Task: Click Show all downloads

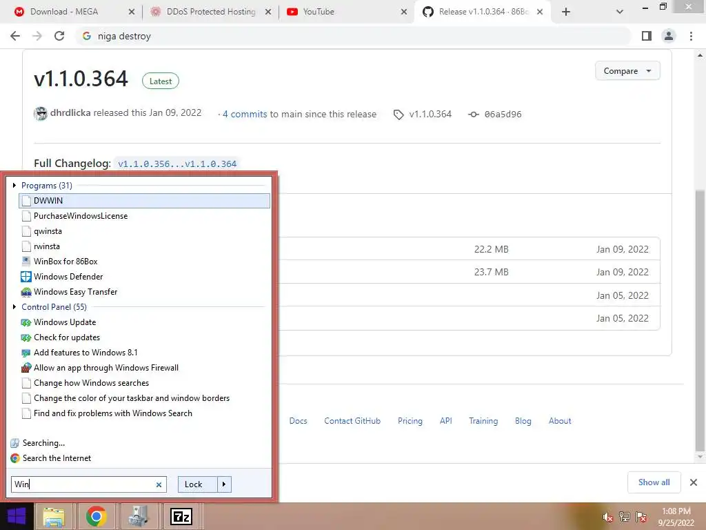Action: click(x=654, y=482)
